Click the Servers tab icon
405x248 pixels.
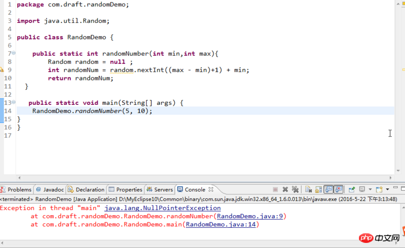[149, 189]
